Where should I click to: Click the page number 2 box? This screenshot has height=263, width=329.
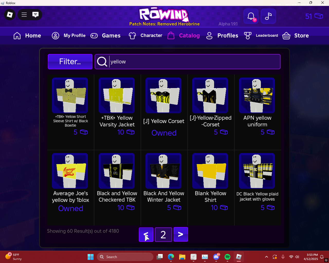pos(163,234)
